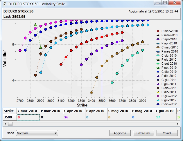Click the P giu-2012 legend triangle
This screenshot has width=183, height=141.
pyautogui.click(x=158, y=100)
